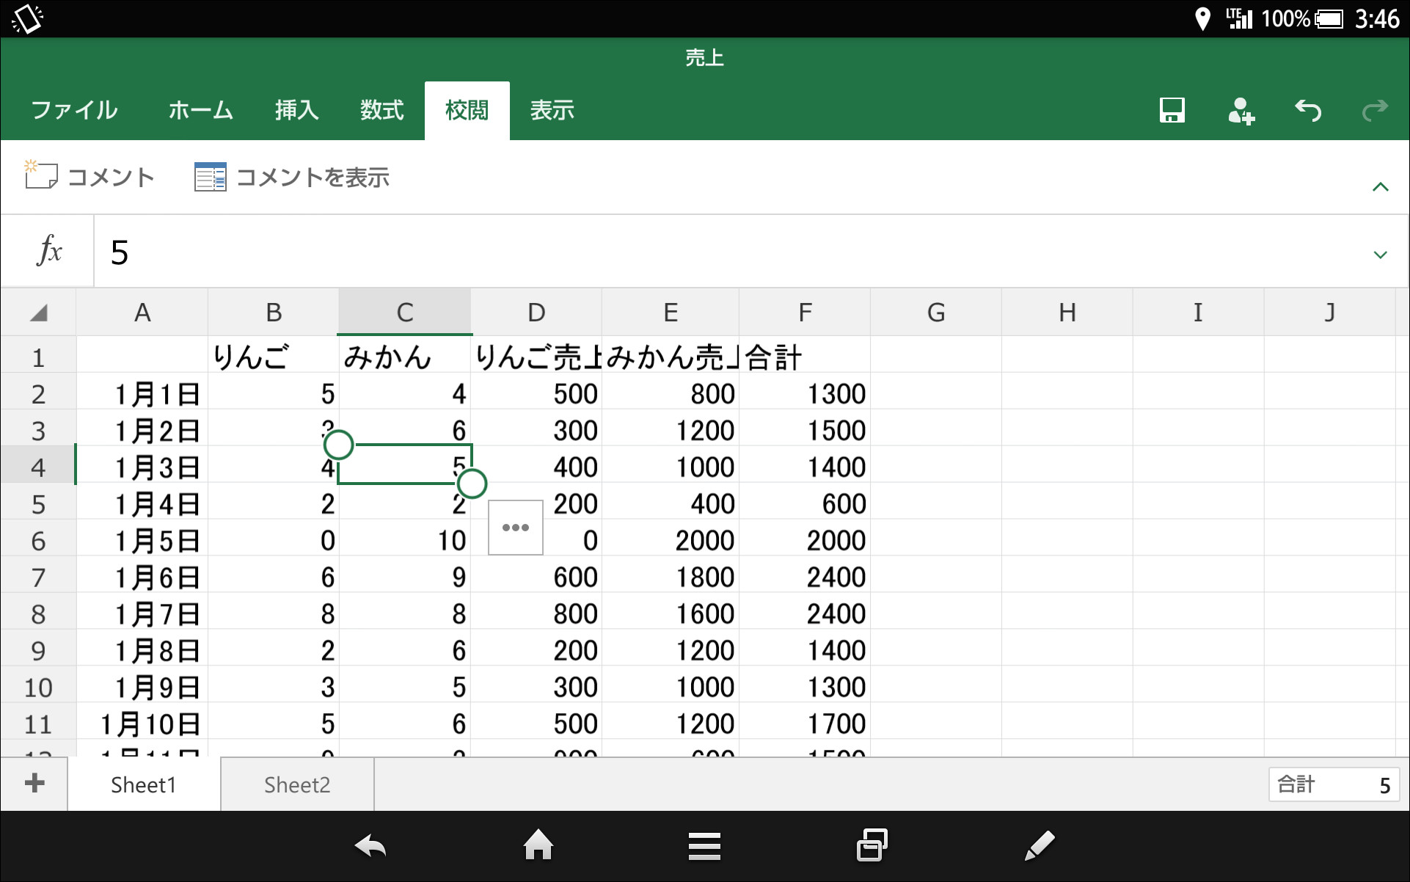Save the workbook
This screenshot has width=1410, height=882.
[x=1171, y=110]
